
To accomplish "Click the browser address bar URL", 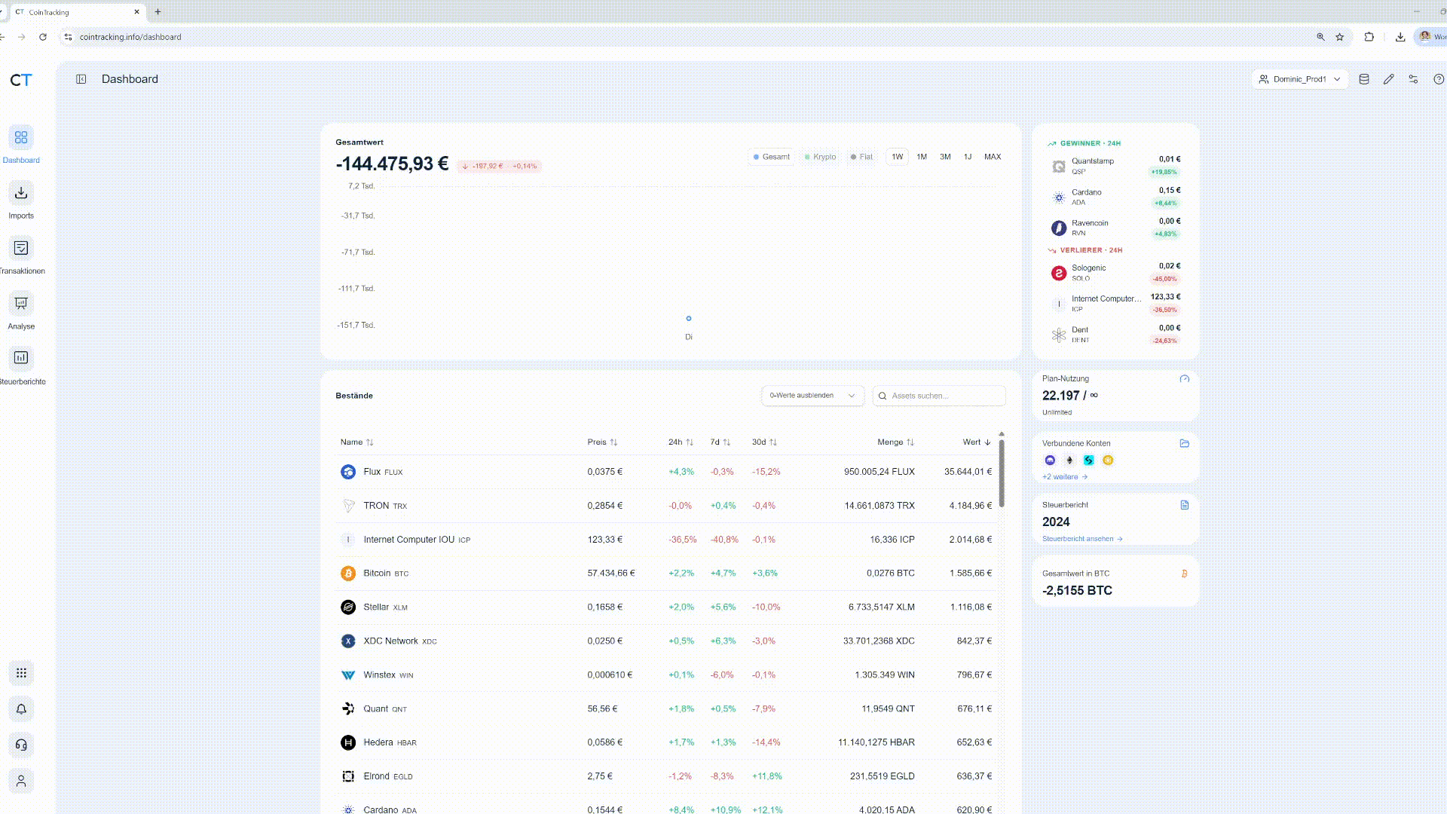I will (x=130, y=37).
